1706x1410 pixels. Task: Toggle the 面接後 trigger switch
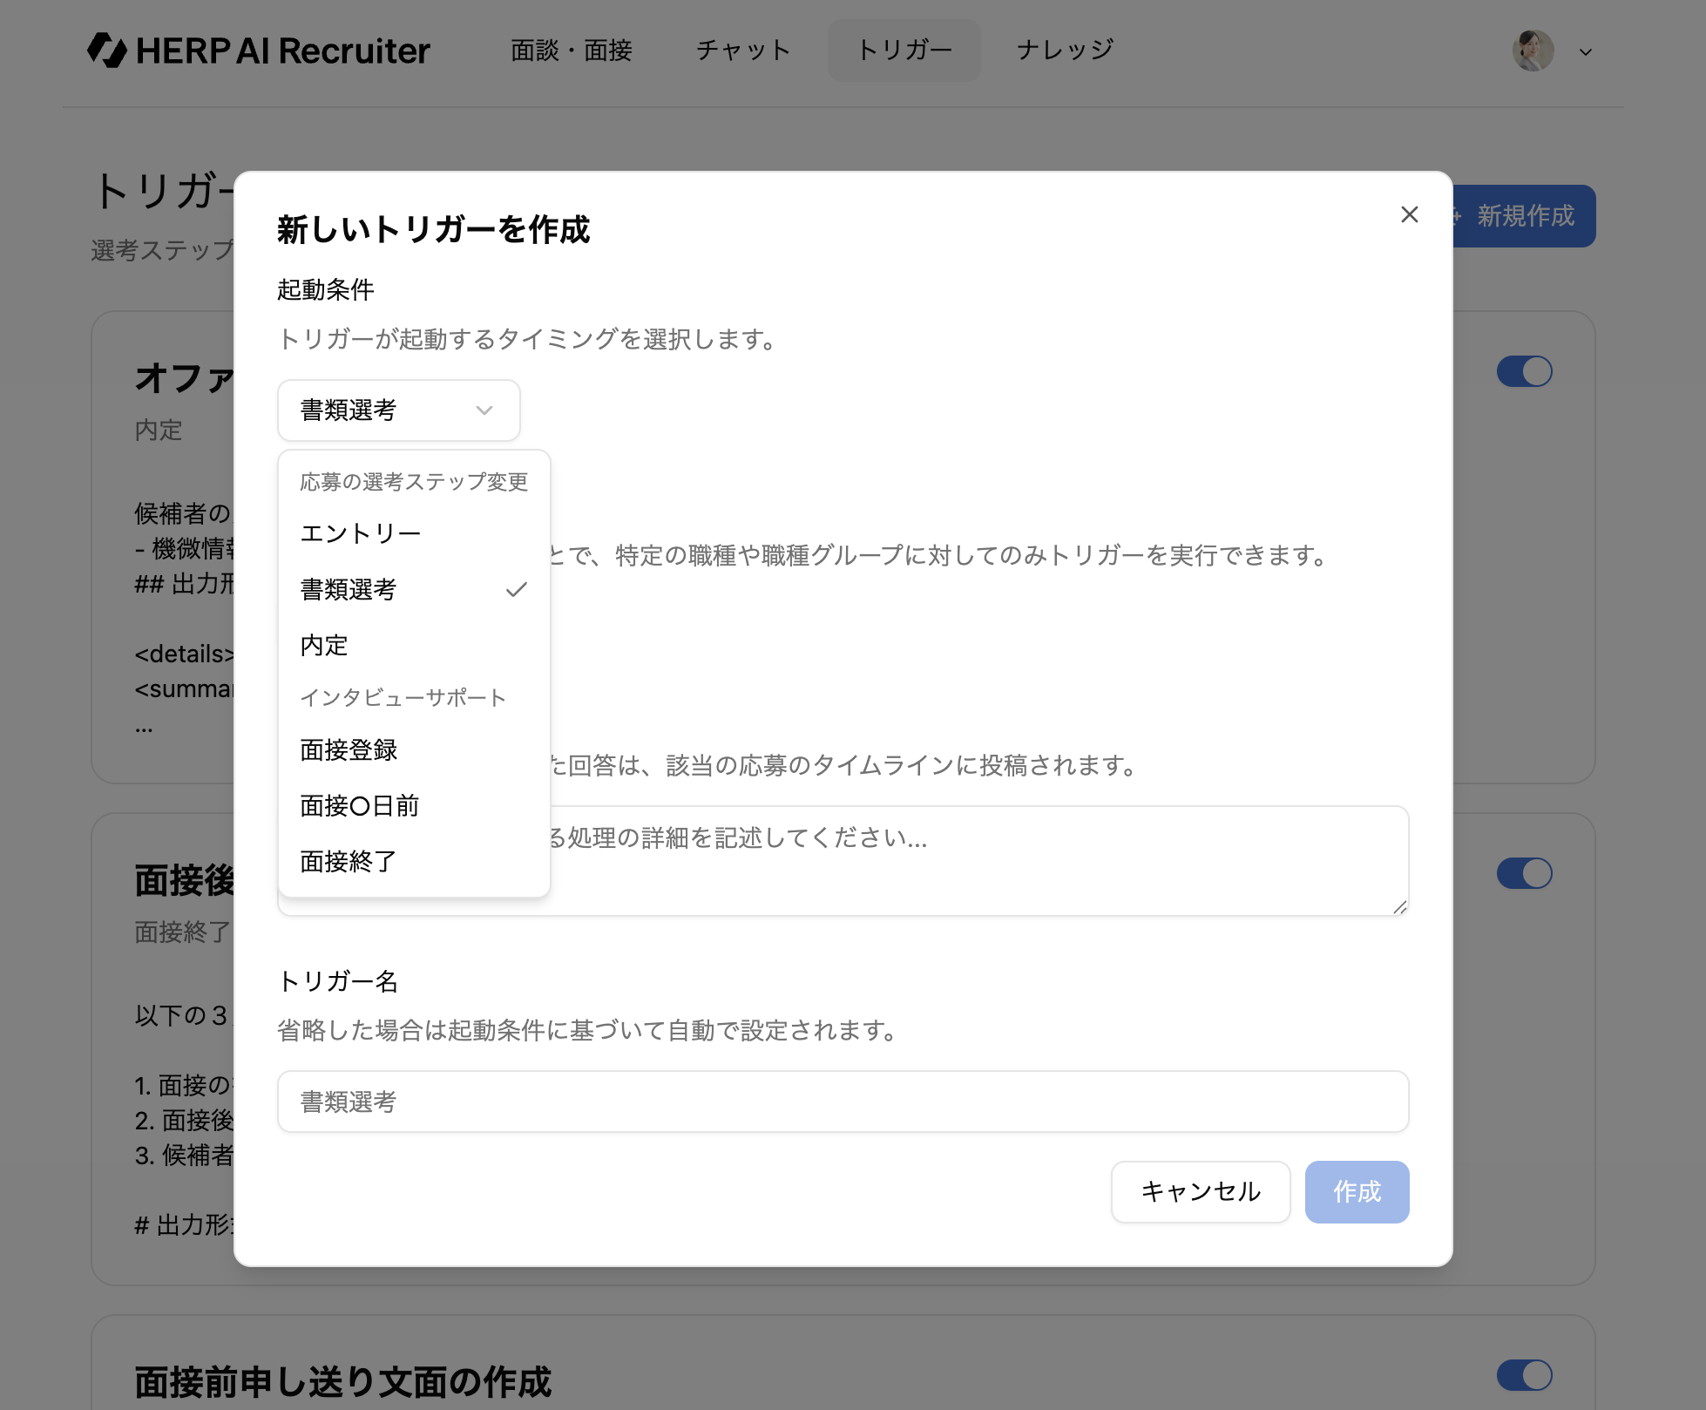(x=1524, y=874)
